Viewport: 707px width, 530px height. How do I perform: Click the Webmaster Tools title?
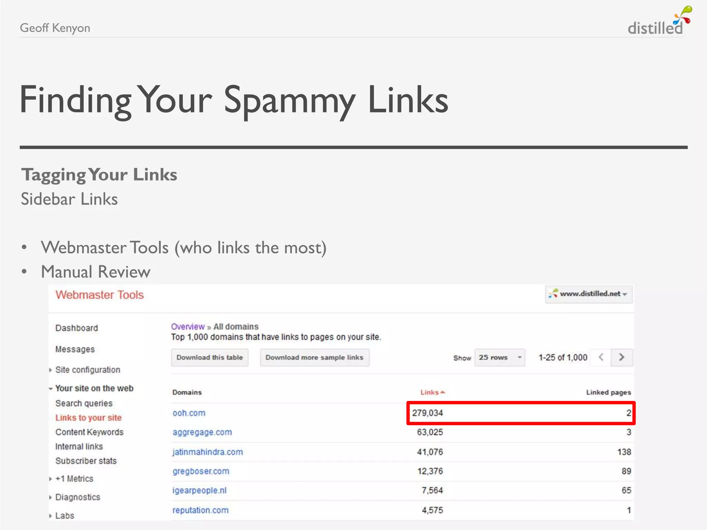pyautogui.click(x=99, y=295)
